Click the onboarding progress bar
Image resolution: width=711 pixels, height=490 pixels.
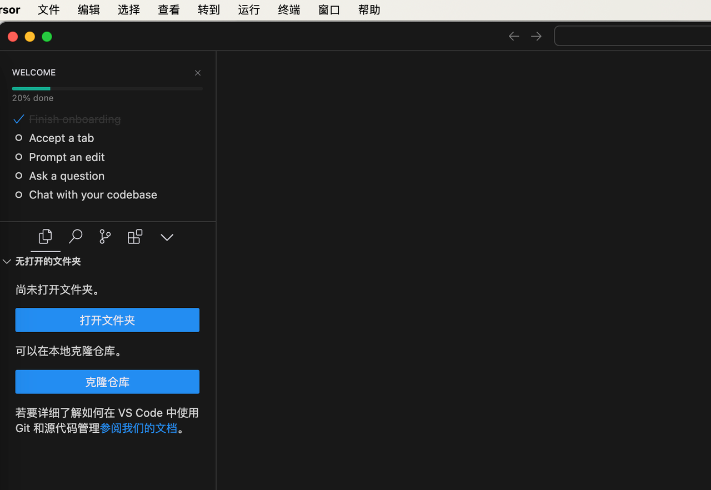point(107,88)
